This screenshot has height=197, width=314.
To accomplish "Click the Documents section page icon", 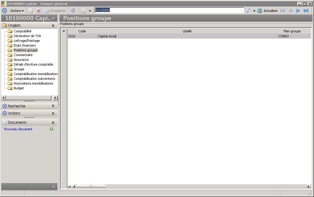I will click(4, 122).
